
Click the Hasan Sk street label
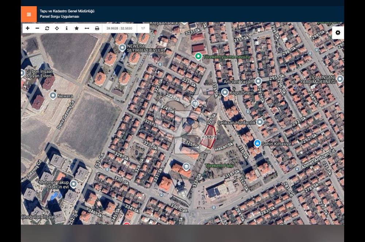pos(224,147)
